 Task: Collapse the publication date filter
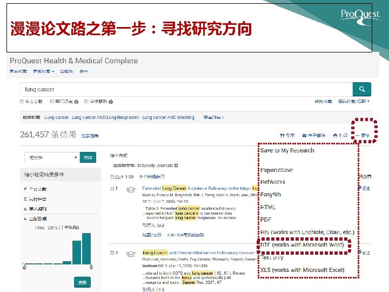point(25,219)
